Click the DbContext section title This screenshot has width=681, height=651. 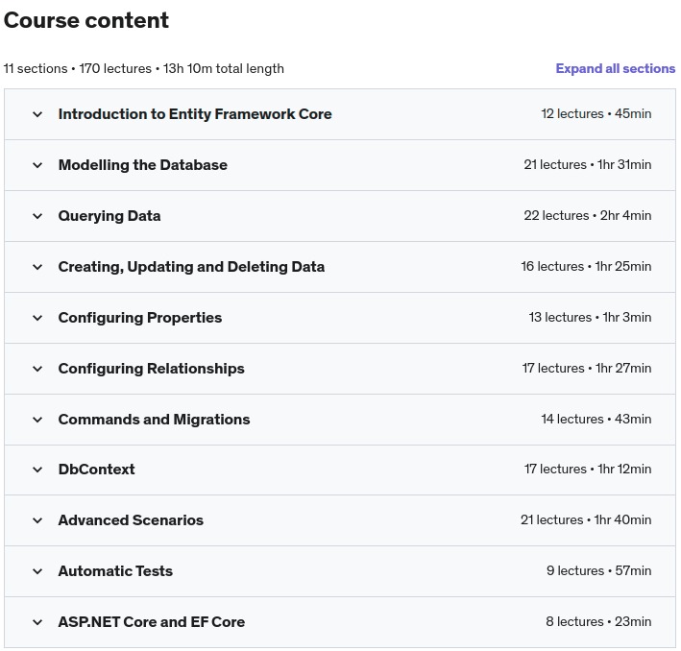[x=96, y=470]
